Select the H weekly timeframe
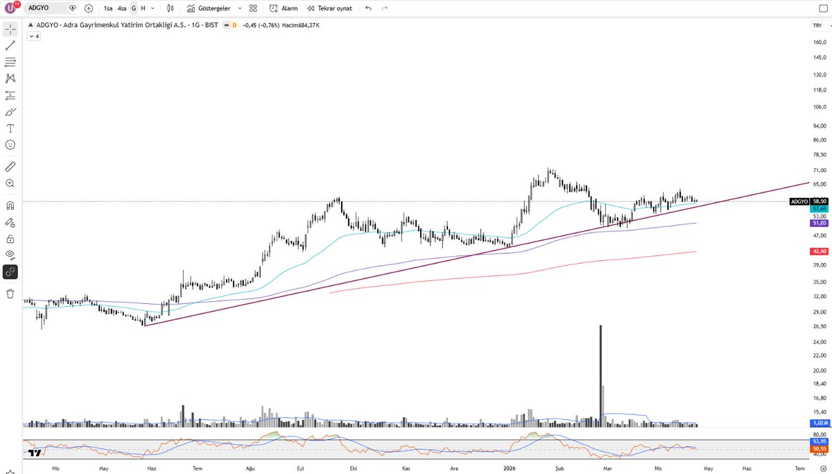The width and height of the screenshot is (832, 474). (143, 8)
